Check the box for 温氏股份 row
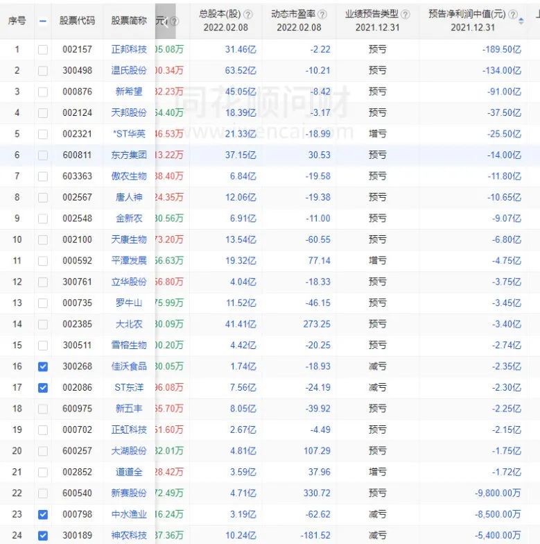Image resolution: width=540 pixels, height=544 pixels. tap(43, 71)
